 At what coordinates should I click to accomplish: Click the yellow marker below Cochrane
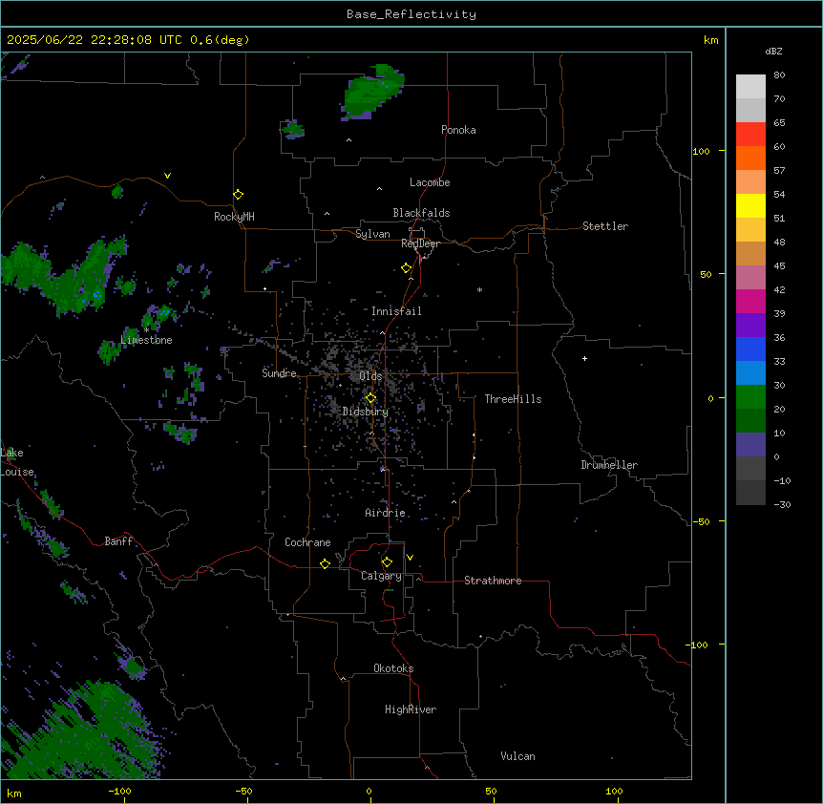pyautogui.click(x=325, y=563)
